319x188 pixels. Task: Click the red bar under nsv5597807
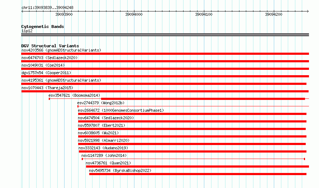[x=192, y=129]
